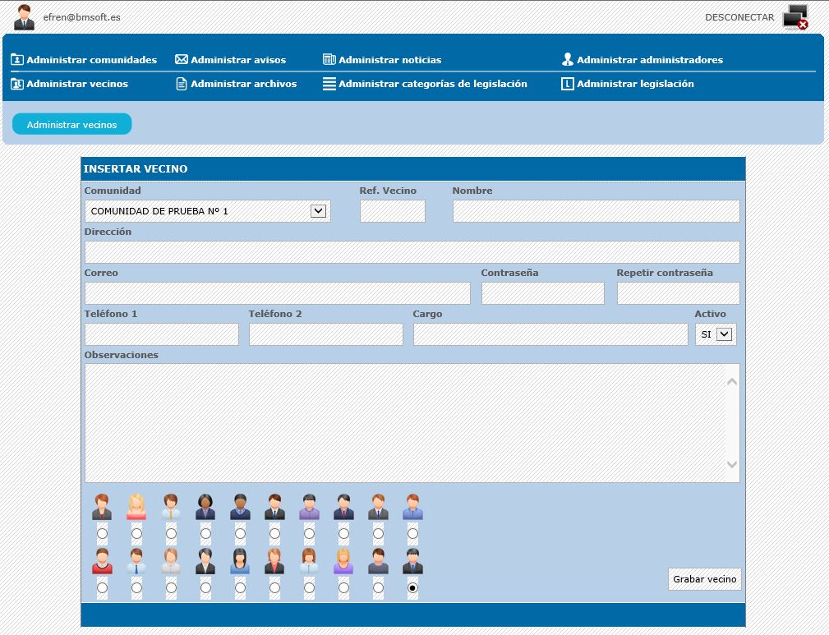This screenshot has width=829, height=635.
Task: Click the blue Administrar vecinos pill button
Action: (x=72, y=125)
